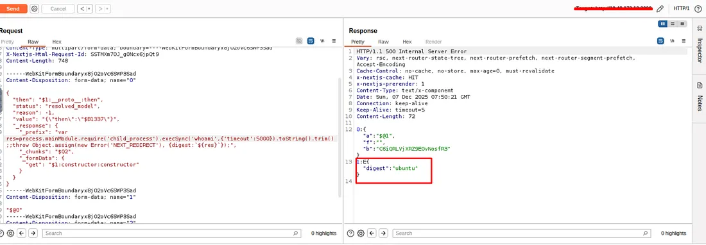Image resolution: width=706 pixels, height=245 pixels.
Task: Click the Request vertical scrollbar
Action: [340, 137]
